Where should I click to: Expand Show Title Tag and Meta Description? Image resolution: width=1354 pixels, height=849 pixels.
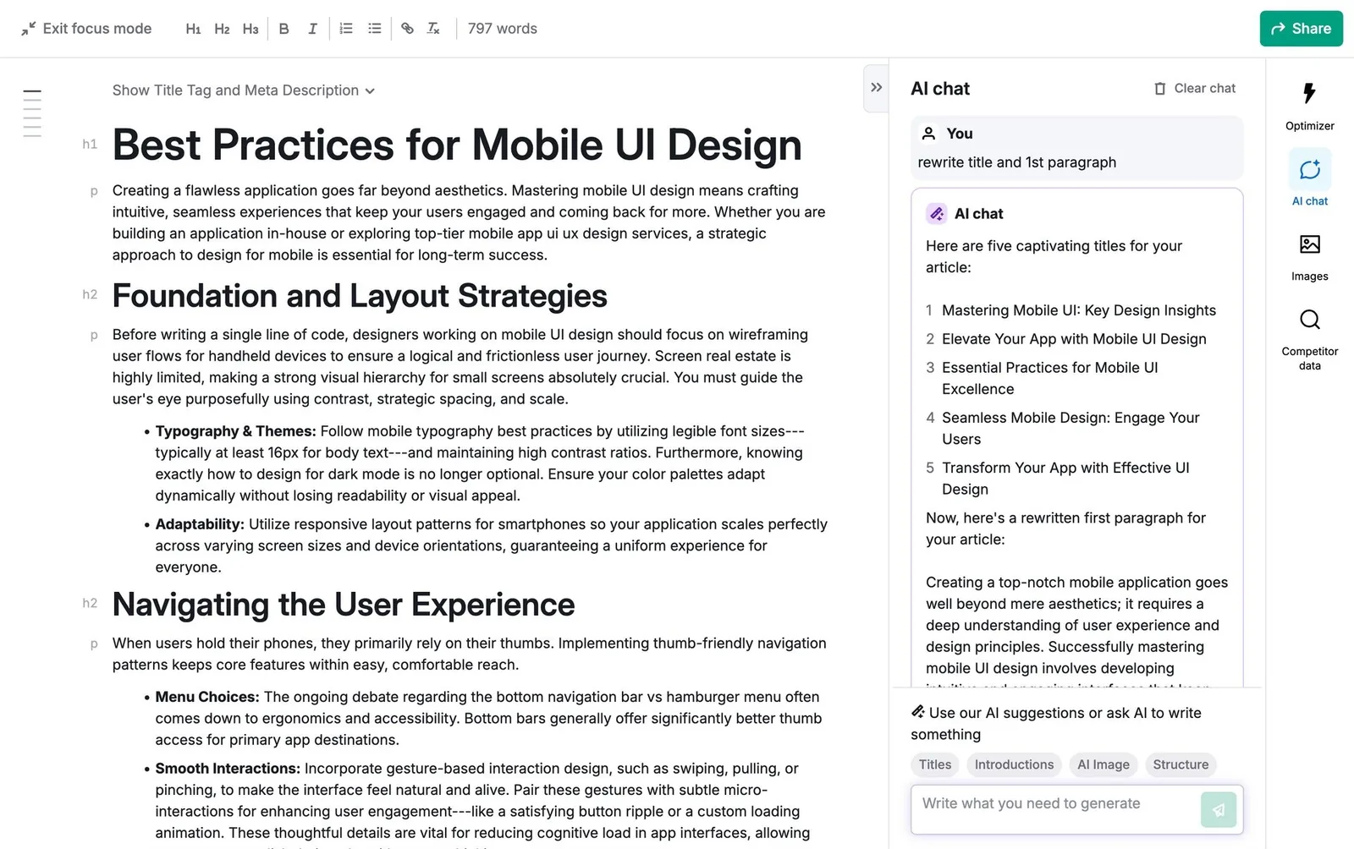coord(244,90)
